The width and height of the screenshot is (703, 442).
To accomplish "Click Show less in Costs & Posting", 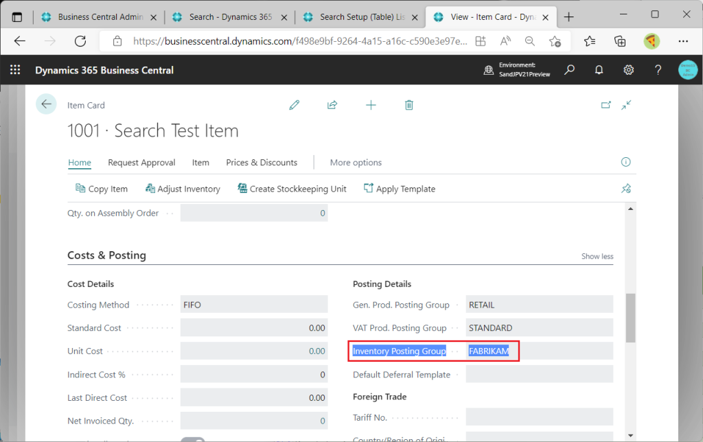I will coord(597,257).
